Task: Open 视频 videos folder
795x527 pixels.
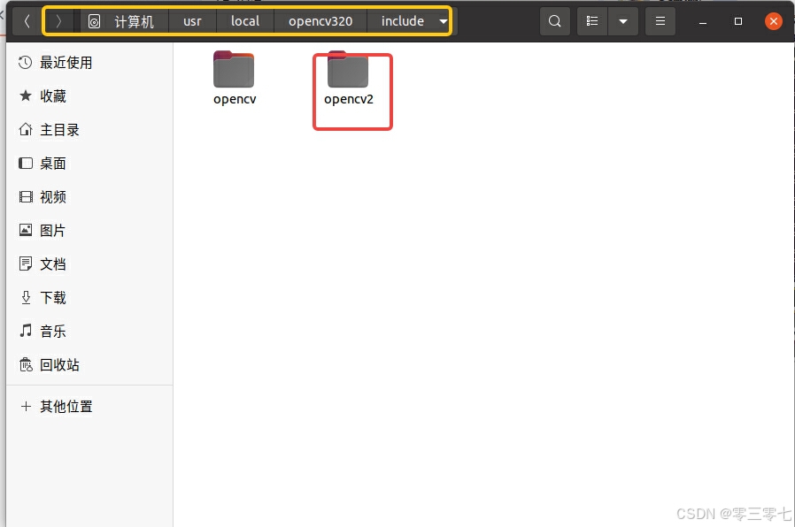Action: coord(89,197)
